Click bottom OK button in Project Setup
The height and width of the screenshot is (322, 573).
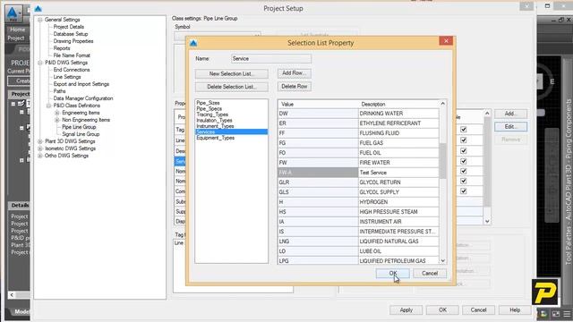(442, 310)
